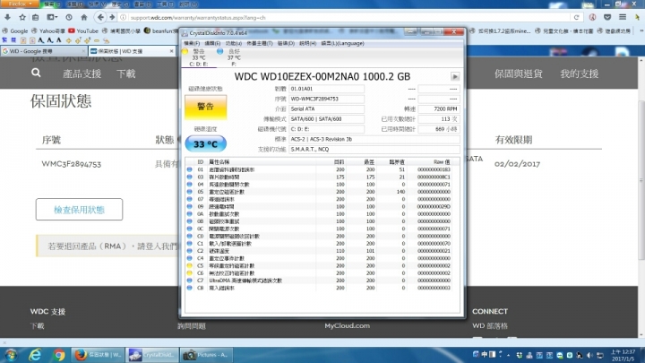Click yellow 警告 health status button
This screenshot has height=363, width=645.
(x=205, y=107)
